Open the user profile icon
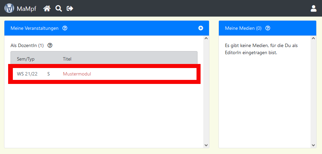The image size is (322, 154). (313, 8)
